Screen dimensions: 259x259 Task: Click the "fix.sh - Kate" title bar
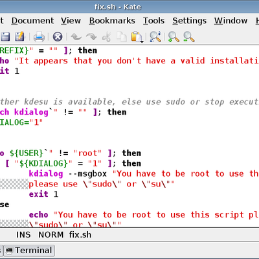pos(118,7)
